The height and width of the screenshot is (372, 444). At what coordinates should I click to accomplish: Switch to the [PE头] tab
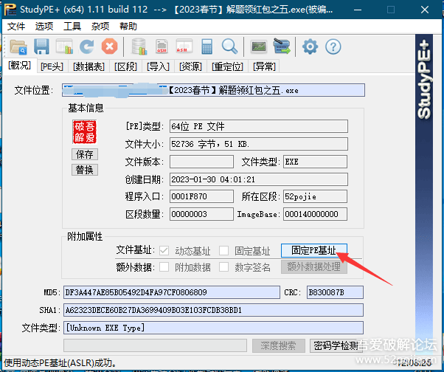(x=52, y=66)
